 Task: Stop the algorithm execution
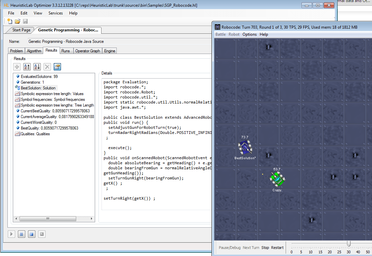coord(31,234)
